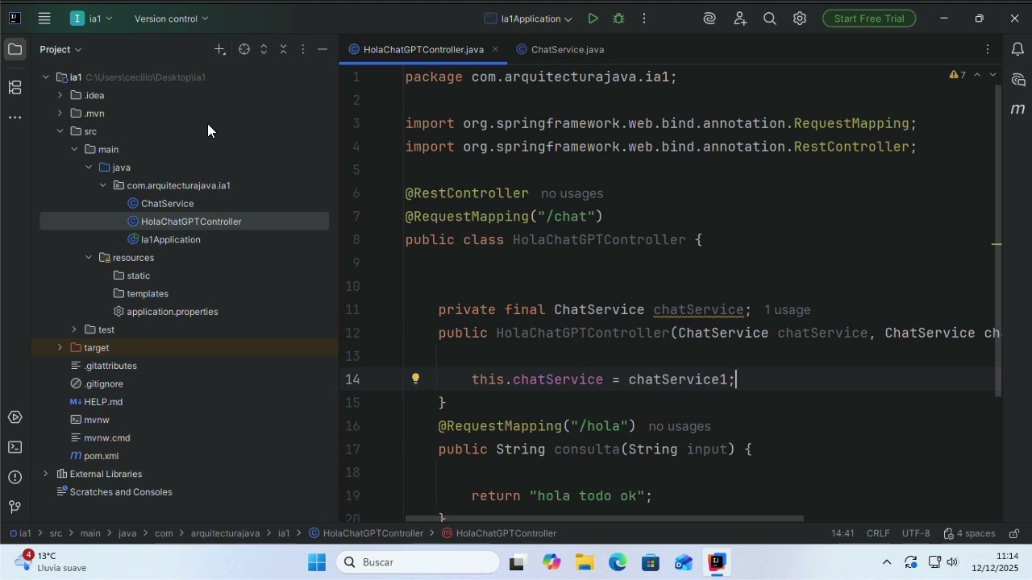Expand the target folder
The height and width of the screenshot is (580, 1032).
tap(60, 348)
